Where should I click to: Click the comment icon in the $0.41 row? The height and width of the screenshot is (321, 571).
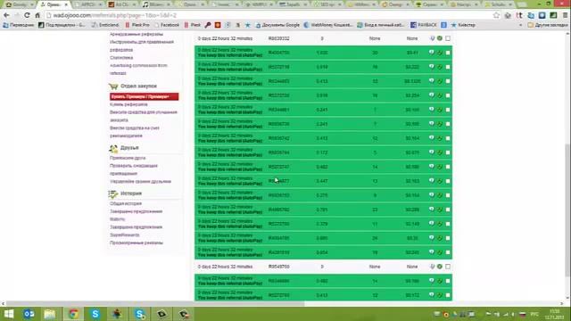click(432, 53)
